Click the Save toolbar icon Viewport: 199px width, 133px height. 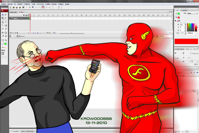coord(20,8)
